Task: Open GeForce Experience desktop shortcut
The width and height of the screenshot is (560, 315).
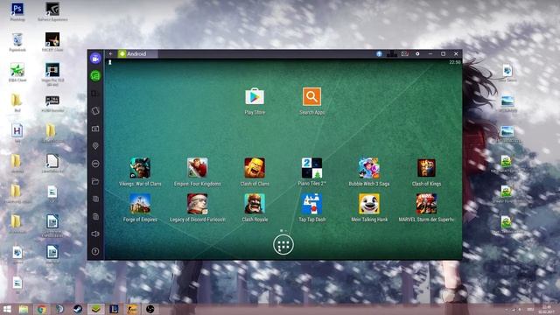Action: [52, 10]
